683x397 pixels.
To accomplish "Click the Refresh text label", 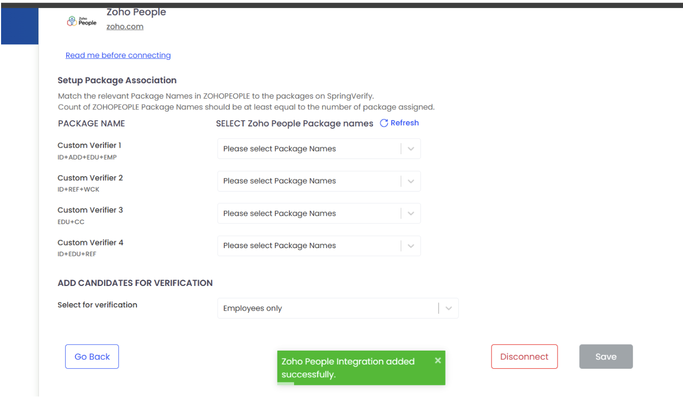I will pos(404,123).
